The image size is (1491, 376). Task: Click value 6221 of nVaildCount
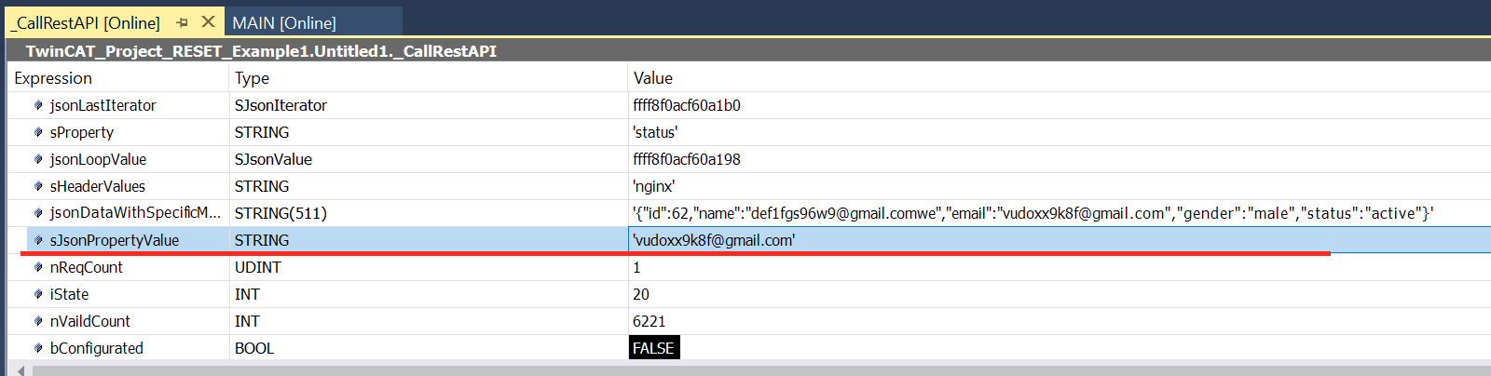[x=650, y=321]
